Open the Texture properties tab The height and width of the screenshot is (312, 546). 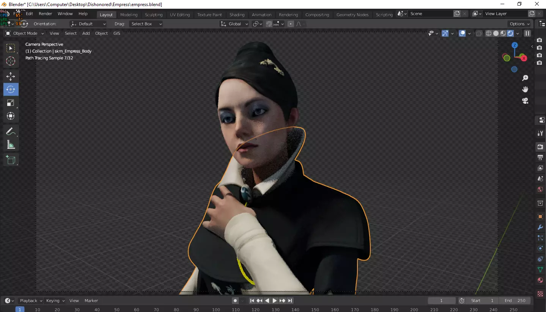(x=540, y=294)
